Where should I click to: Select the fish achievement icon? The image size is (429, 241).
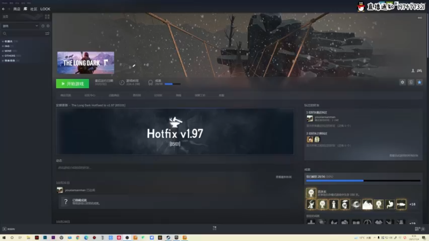(x=401, y=205)
